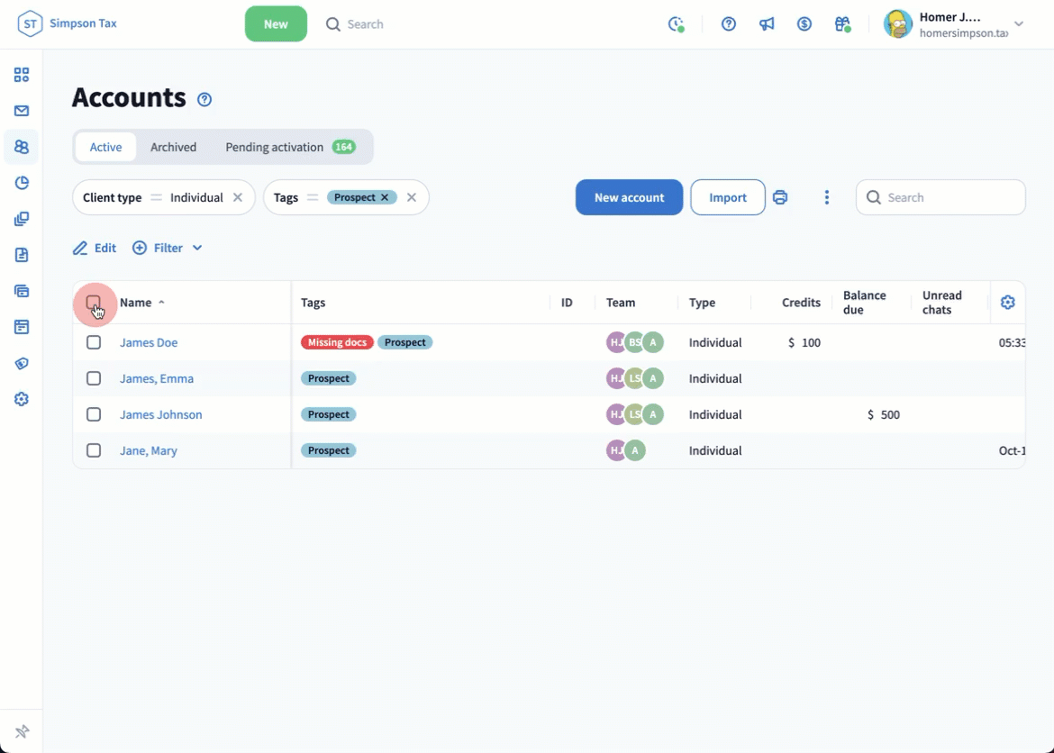Sort accounts by the Name column

(136, 303)
